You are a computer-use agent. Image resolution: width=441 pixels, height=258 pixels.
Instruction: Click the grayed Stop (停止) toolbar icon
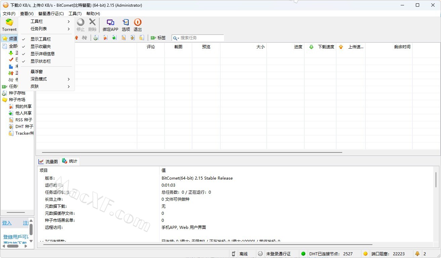pyautogui.click(x=81, y=22)
